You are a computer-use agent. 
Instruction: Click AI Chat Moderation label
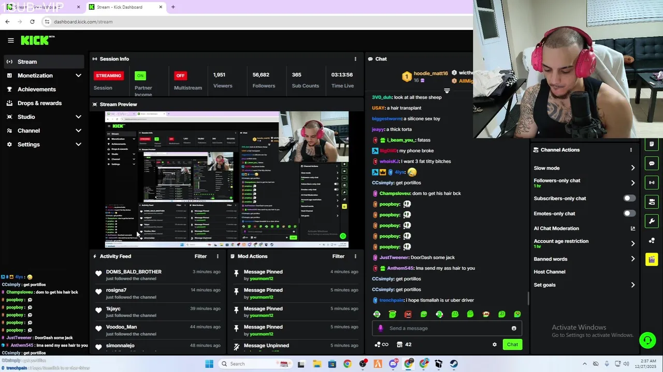click(556, 228)
